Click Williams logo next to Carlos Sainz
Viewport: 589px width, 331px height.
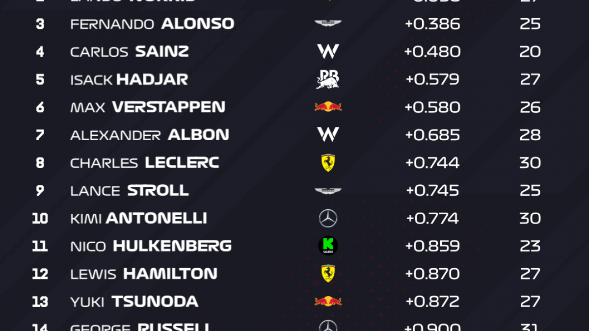[x=328, y=51]
